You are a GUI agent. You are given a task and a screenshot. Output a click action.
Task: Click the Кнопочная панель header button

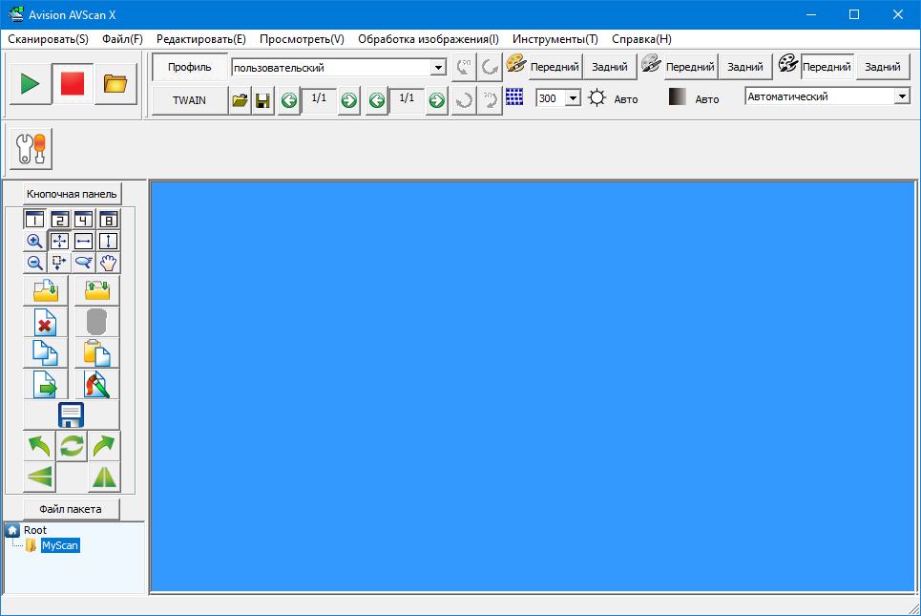[72, 194]
